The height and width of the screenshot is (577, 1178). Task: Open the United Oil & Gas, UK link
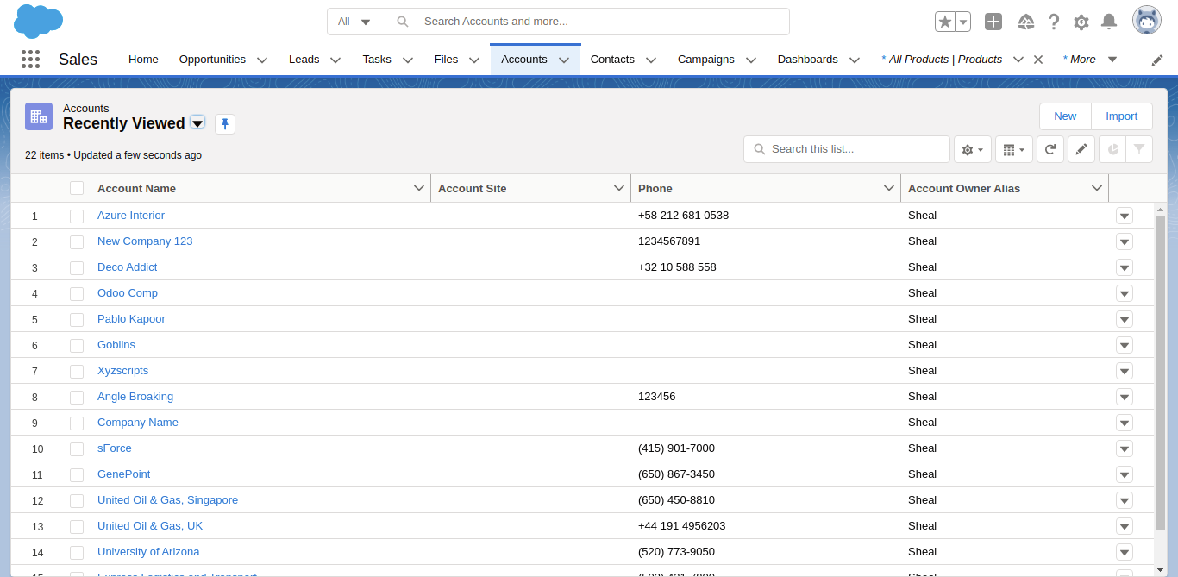point(150,526)
